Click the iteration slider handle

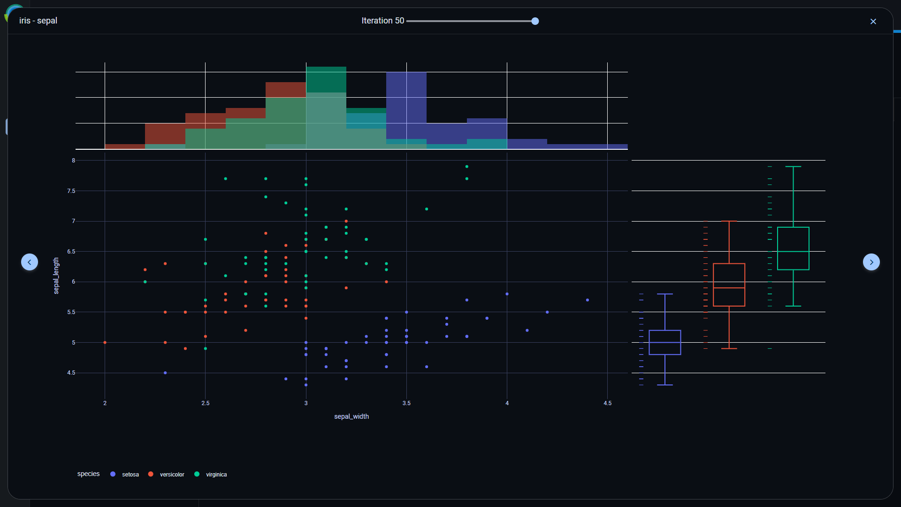click(535, 21)
